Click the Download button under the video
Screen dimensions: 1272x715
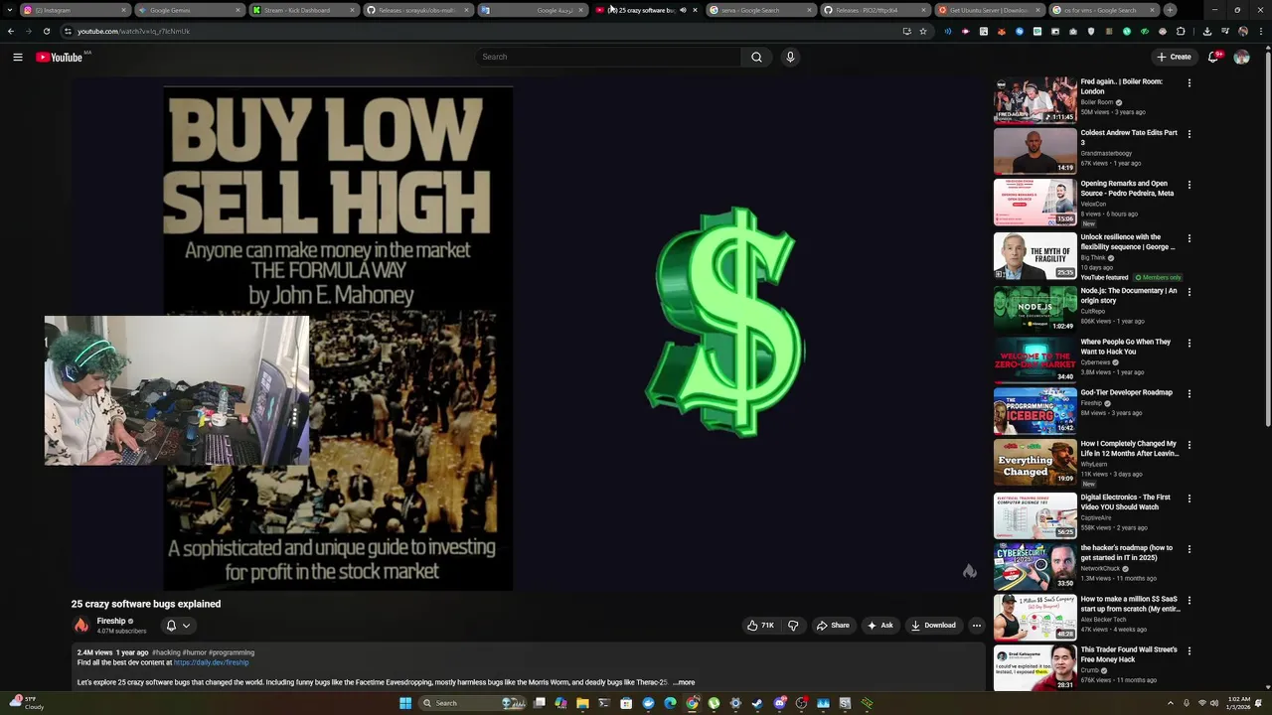point(933,626)
